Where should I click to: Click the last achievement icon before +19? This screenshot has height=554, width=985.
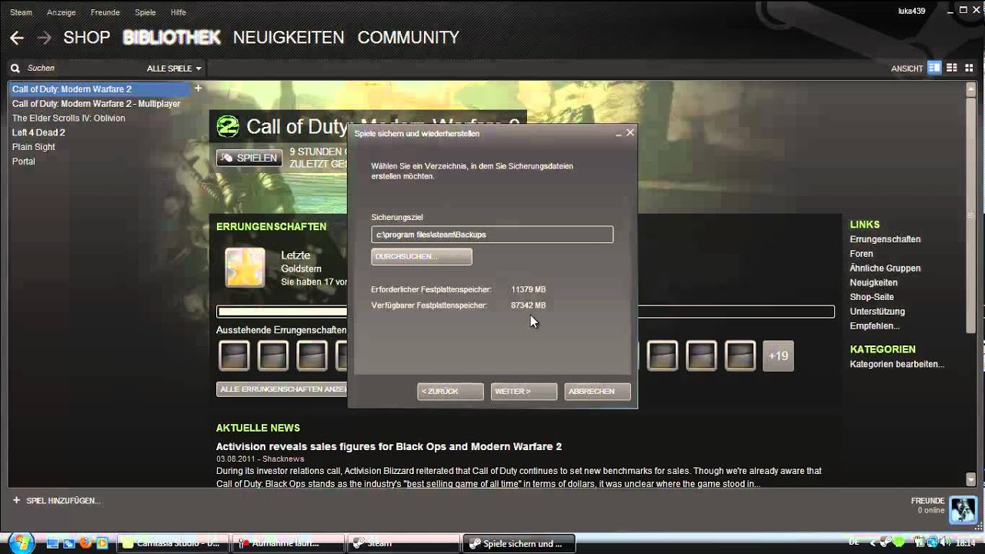click(x=740, y=355)
